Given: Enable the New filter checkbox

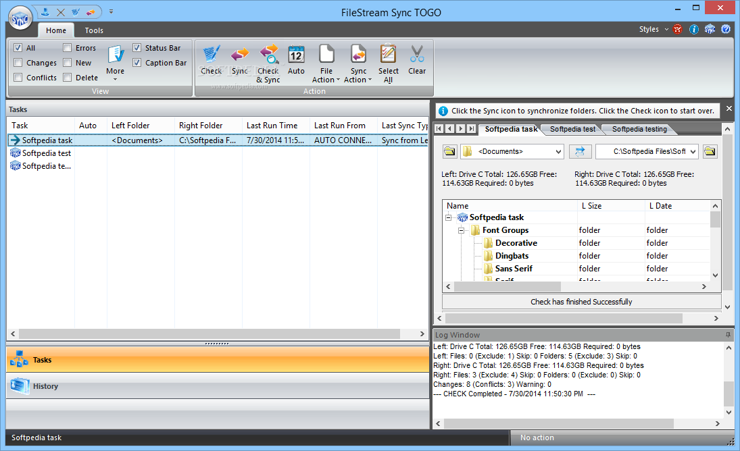Looking at the screenshot, I should click(x=68, y=63).
